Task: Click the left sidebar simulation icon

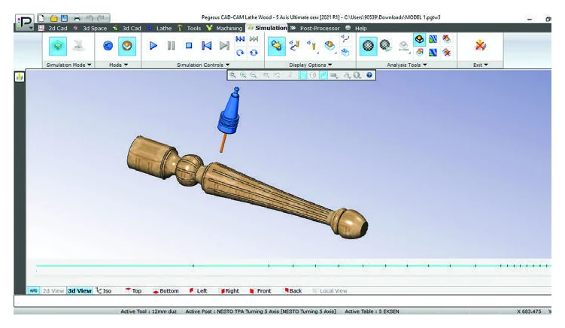Action: [20, 77]
